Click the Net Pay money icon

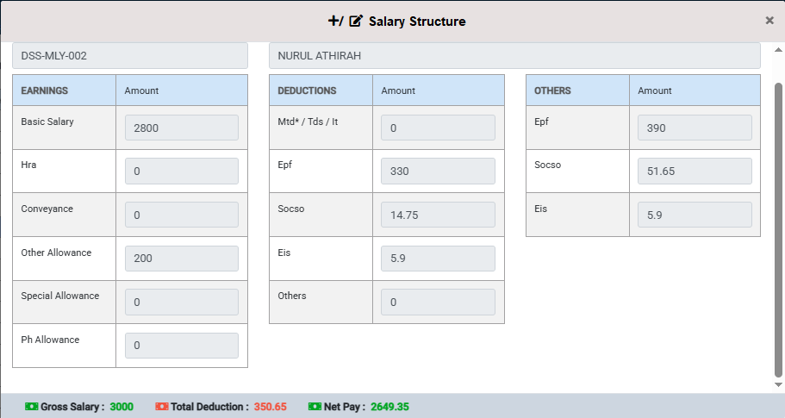315,406
